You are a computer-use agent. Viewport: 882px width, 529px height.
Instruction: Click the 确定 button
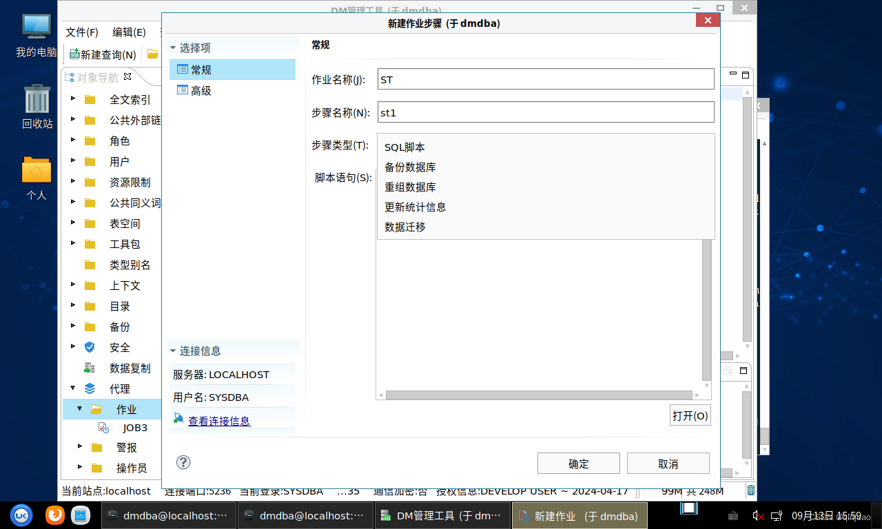pos(579,464)
